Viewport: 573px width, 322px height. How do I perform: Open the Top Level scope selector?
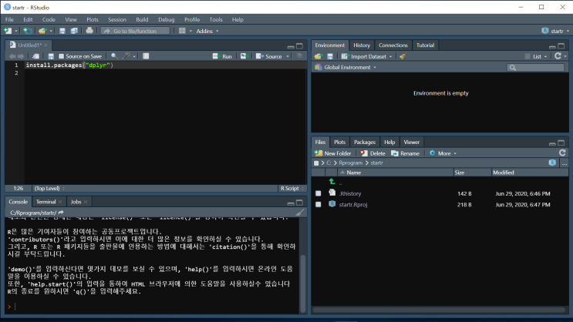pos(49,189)
